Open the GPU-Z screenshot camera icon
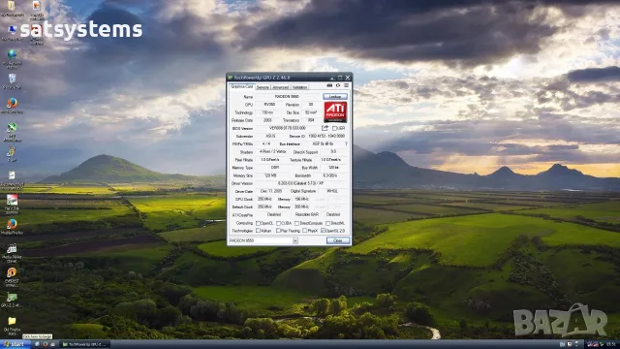 click(329, 85)
